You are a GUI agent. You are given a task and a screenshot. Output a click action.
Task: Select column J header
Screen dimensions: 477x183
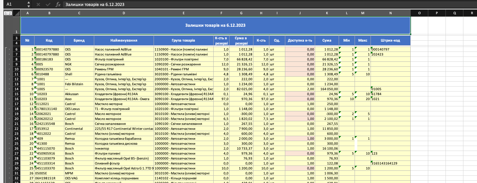300,13
